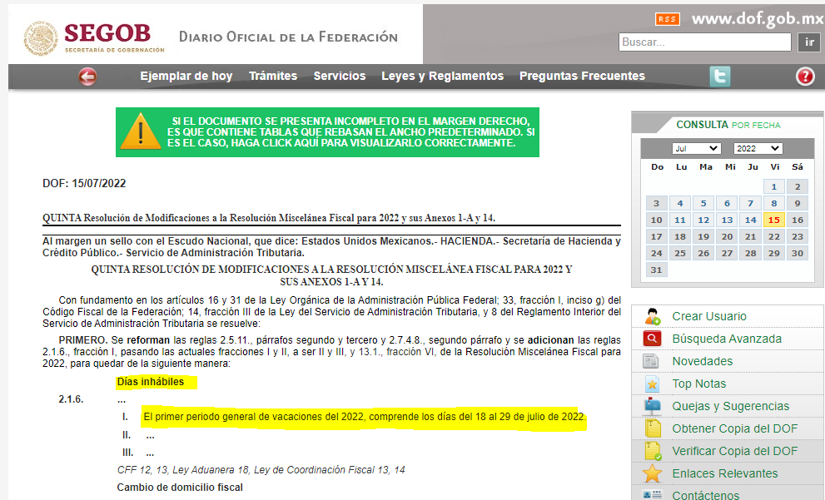This screenshot has width=825, height=500.
Task: Click the CONSULTA POR FECHA heading
Action: pos(728,125)
